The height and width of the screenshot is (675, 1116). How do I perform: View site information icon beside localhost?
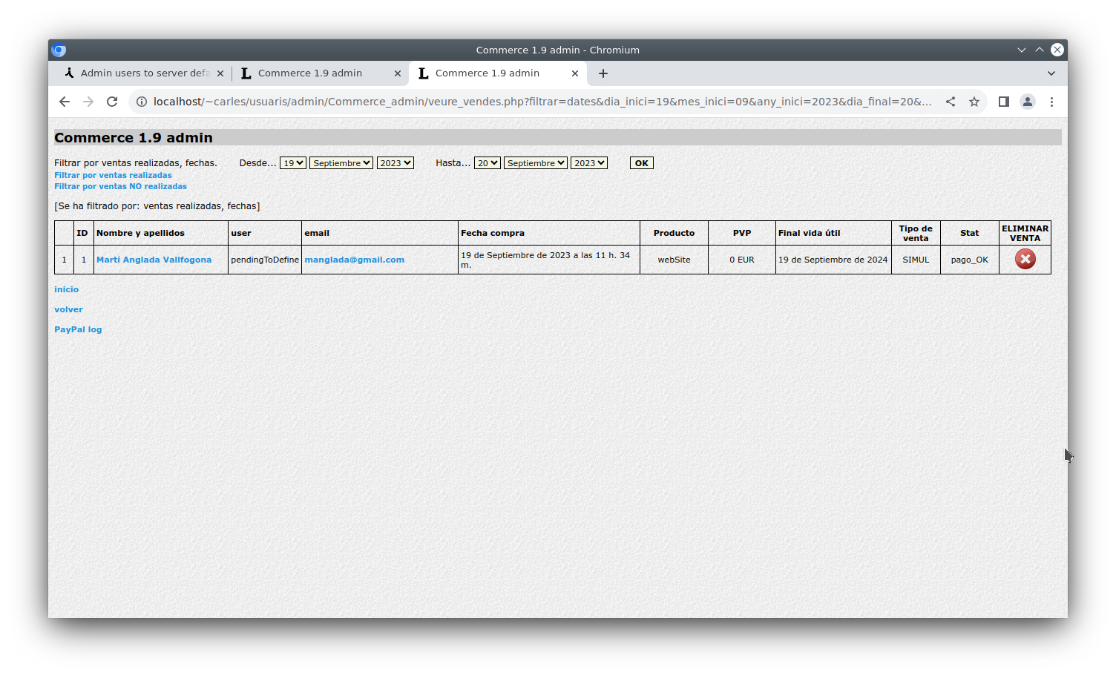pos(142,102)
